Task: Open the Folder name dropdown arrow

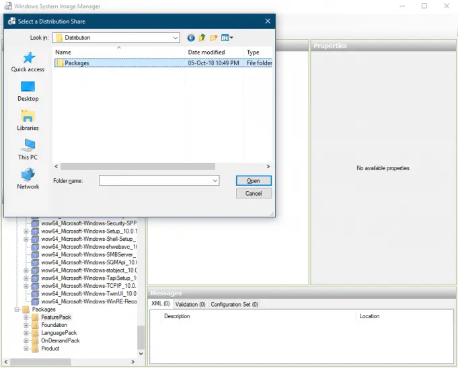Action: coord(215,180)
